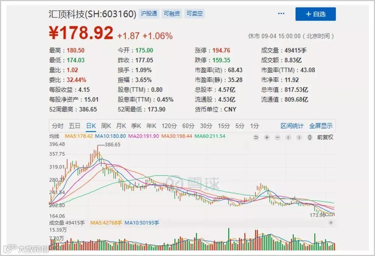Click the 173.90 low marker on the chart
Image resolution: width=375 pixels, height=256 pixels.
(318, 215)
